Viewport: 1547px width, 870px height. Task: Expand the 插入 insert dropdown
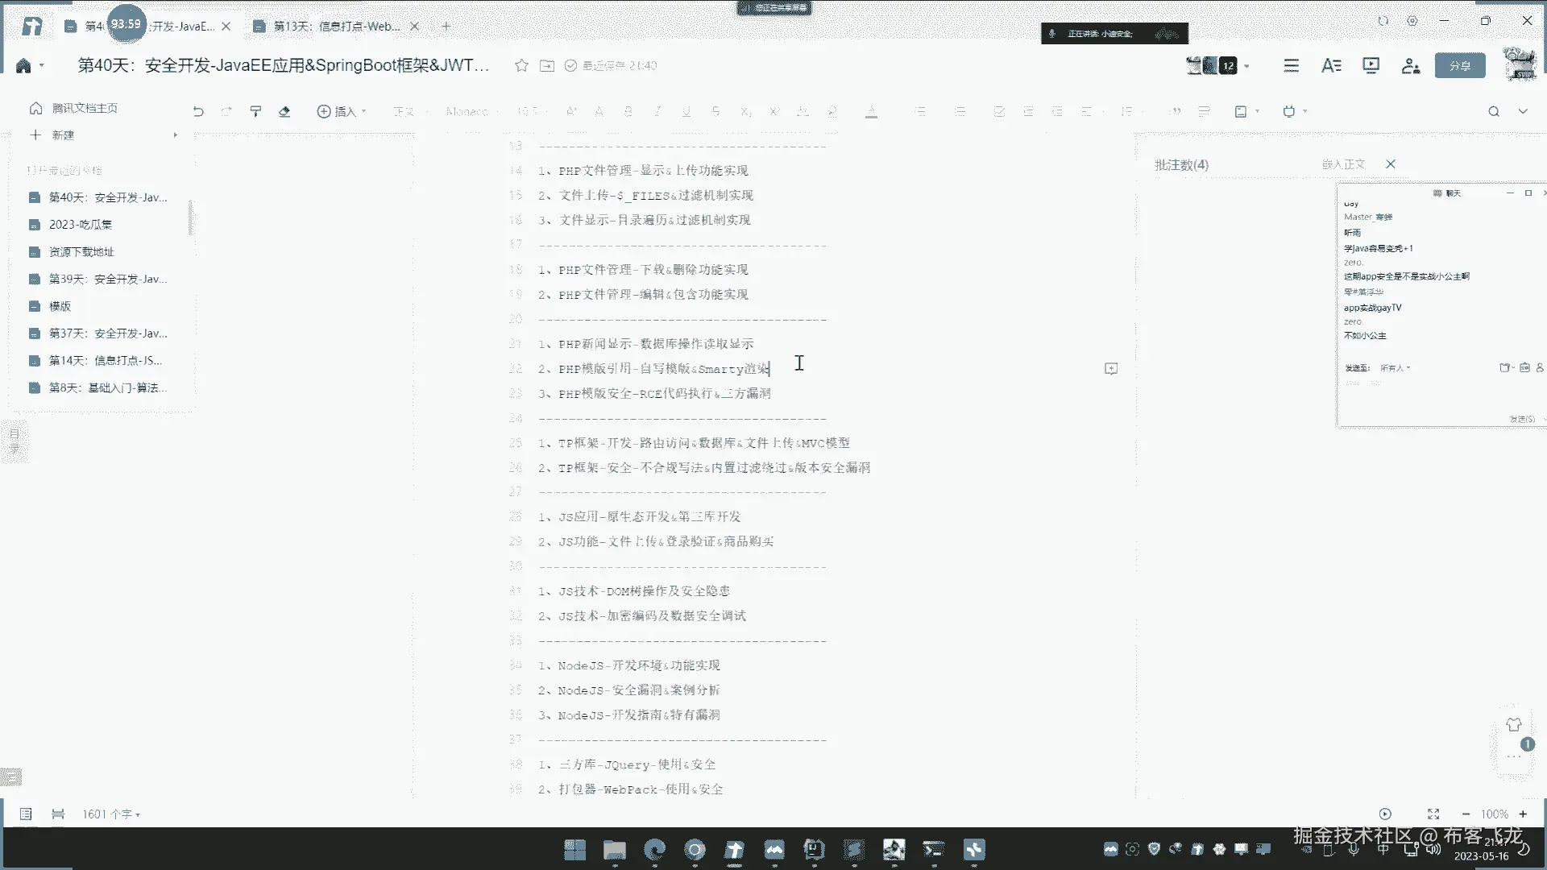pyautogui.click(x=342, y=112)
